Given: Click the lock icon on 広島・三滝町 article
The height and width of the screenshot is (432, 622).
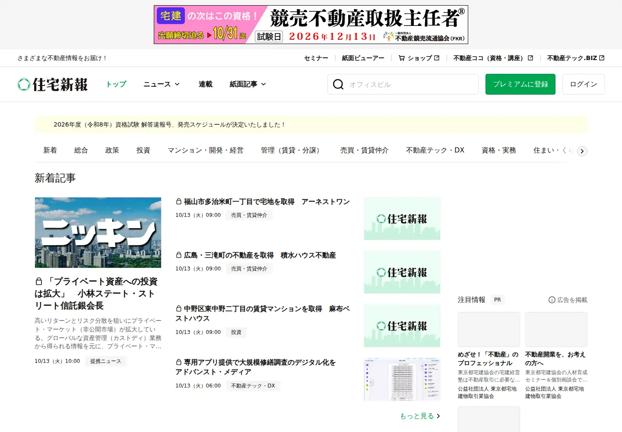Looking at the screenshot, I should [x=179, y=255].
